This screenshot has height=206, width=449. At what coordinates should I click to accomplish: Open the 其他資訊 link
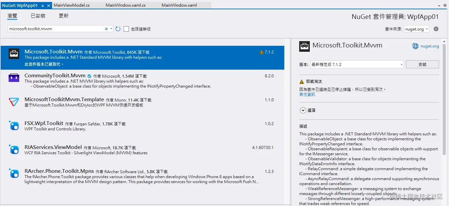point(307,95)
